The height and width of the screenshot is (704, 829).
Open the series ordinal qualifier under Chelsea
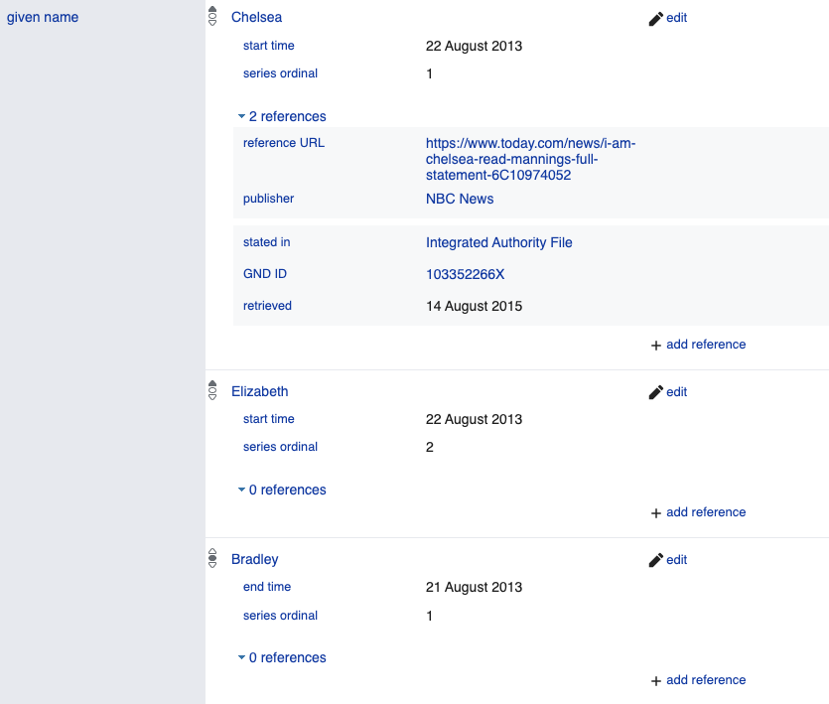pos(280,73)
